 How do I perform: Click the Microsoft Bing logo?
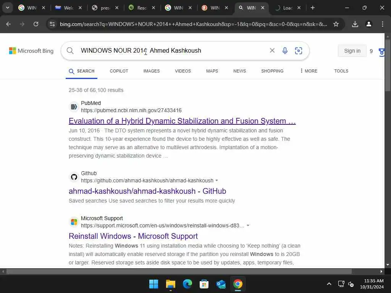31,51
